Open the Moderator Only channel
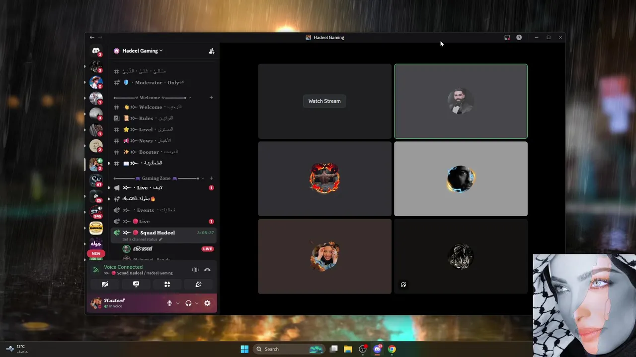Image resolution: width=636 pixels, height=357 pixels. pyautogui.click(x=163, y=83)
